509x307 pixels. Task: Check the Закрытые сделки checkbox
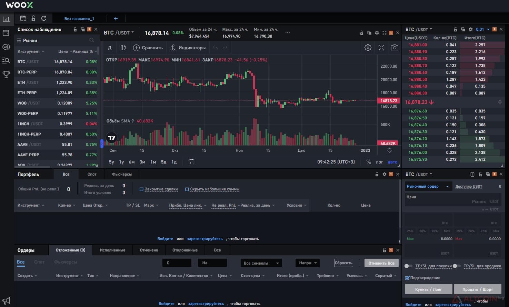tap(141, 189)
